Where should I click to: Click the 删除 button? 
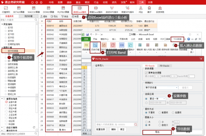114,129
